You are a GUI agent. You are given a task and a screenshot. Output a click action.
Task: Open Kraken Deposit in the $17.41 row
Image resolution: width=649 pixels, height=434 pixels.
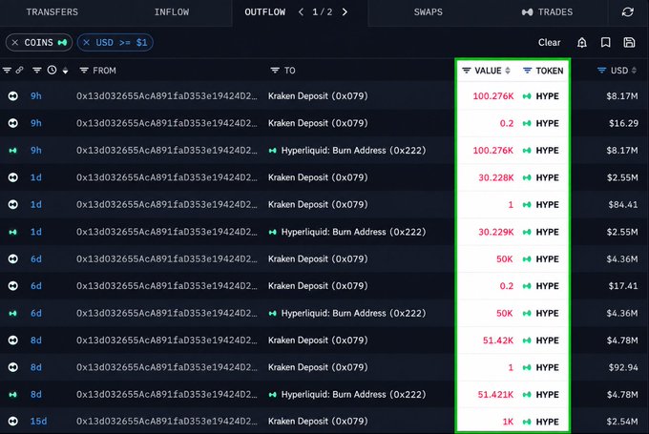pos(318,286)
